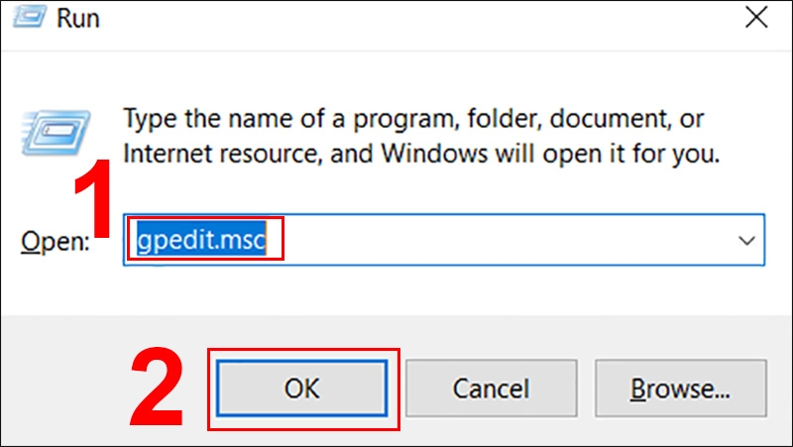Expand the Open combo box dropdown arrow
This screenshot has width=793, height=447.
[746, 240]
